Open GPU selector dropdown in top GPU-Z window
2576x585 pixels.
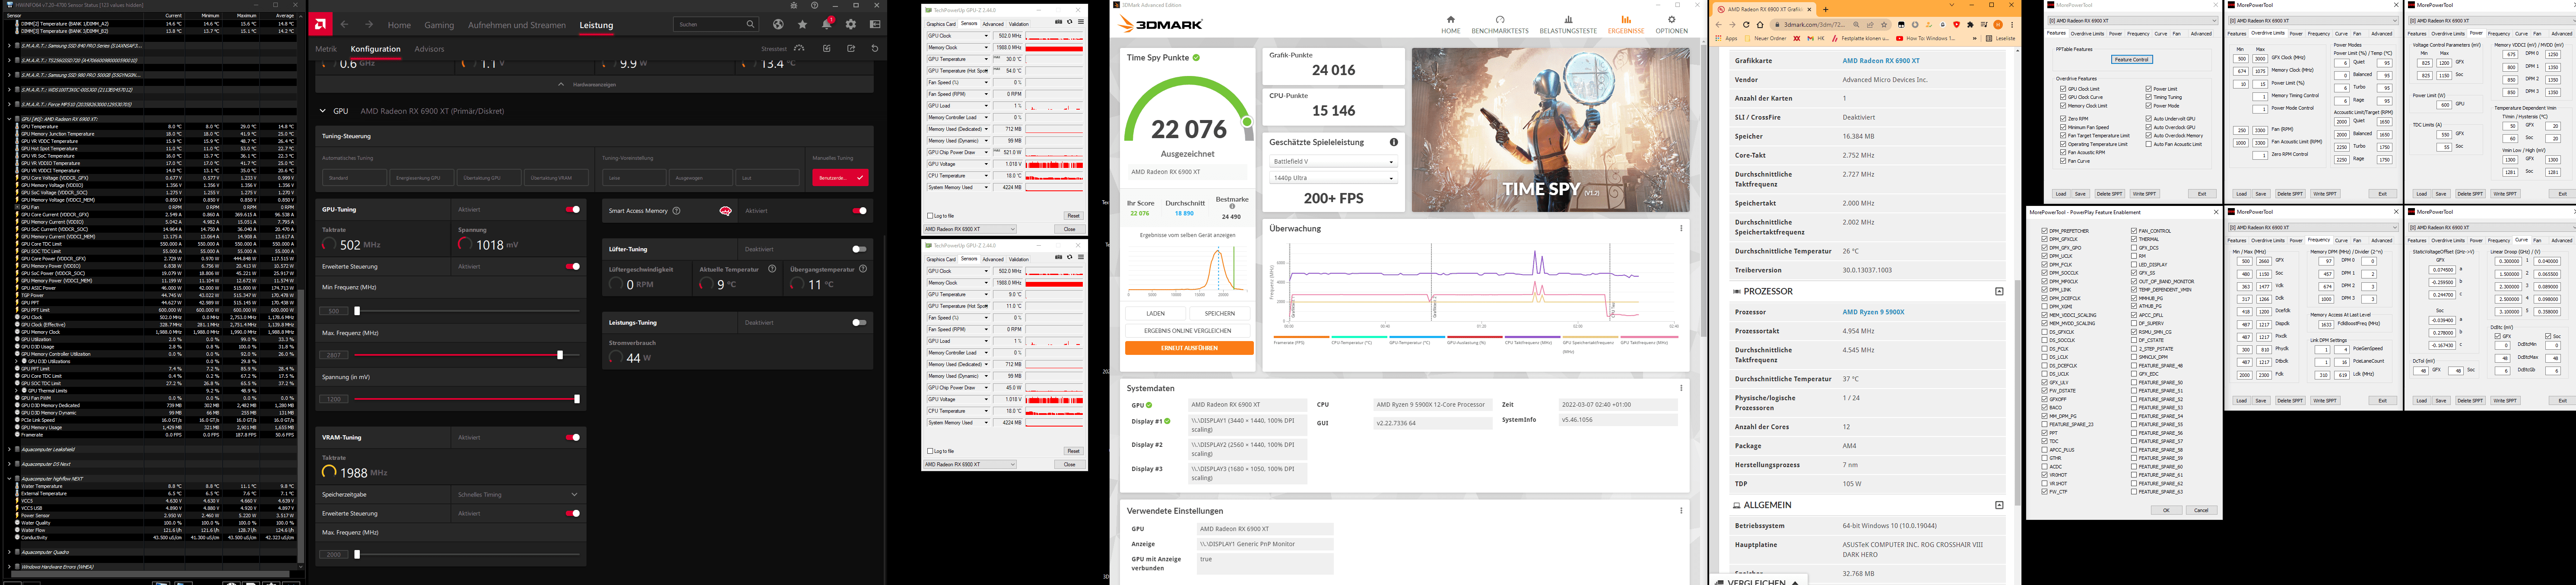[970, 229]
